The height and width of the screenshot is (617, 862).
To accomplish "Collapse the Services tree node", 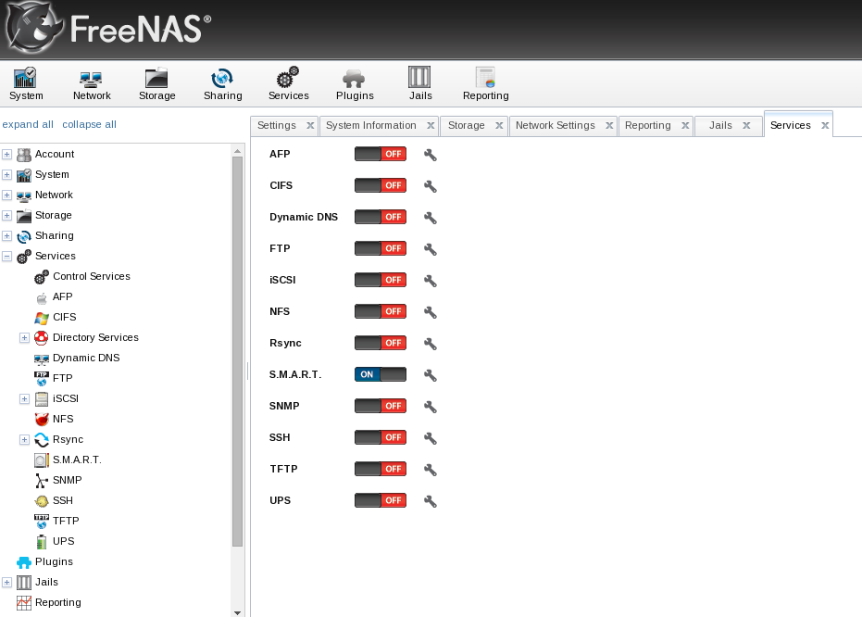I will pyautogui.click(x=6, y=257).
